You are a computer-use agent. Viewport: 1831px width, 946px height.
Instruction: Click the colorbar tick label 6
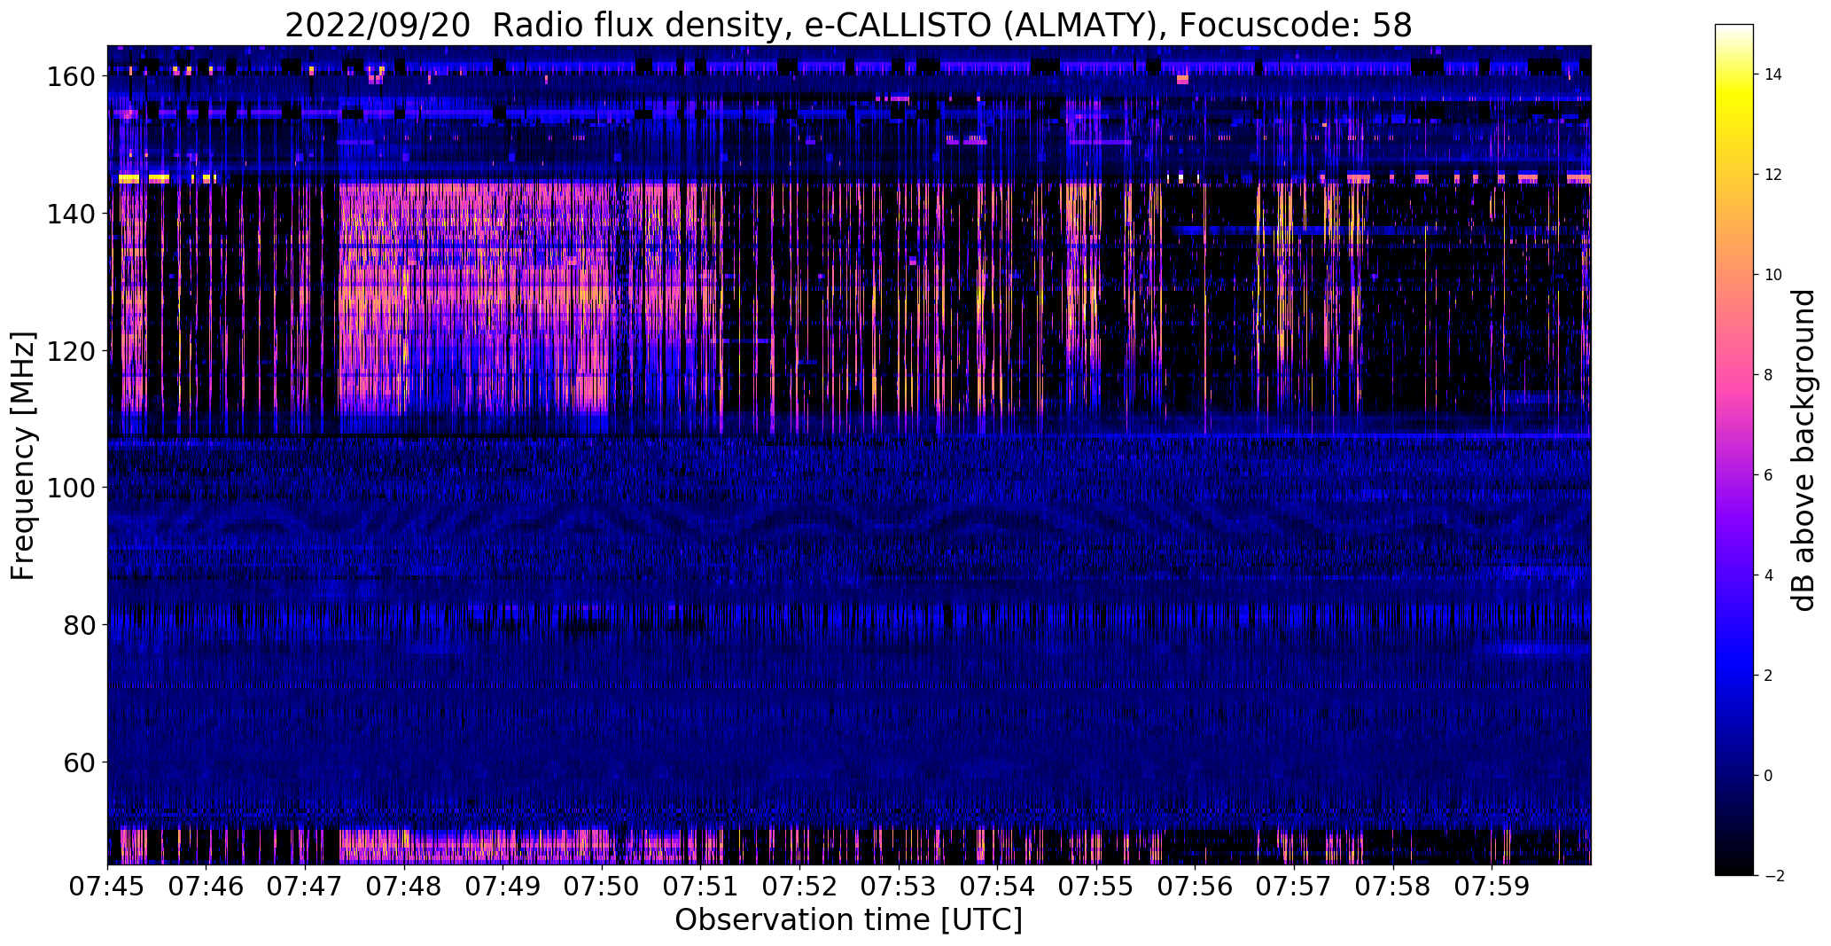pos(1769,475)
